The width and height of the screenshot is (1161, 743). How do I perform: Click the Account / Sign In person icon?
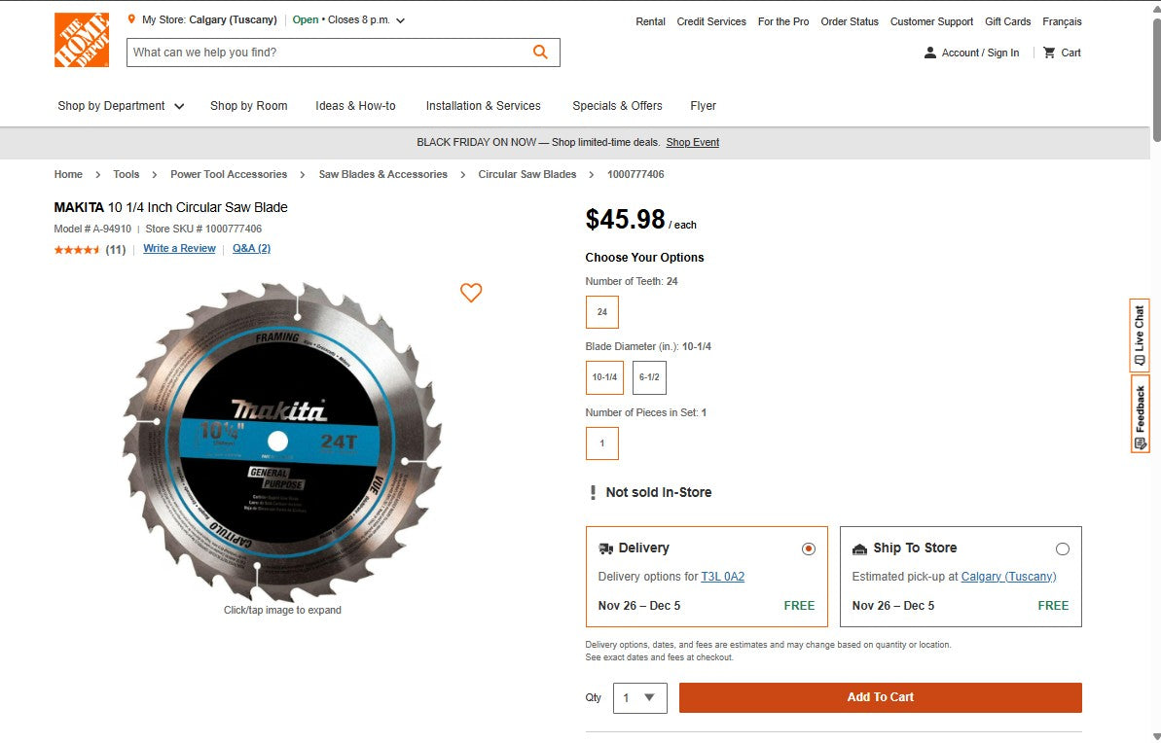[x=929, y=53]
